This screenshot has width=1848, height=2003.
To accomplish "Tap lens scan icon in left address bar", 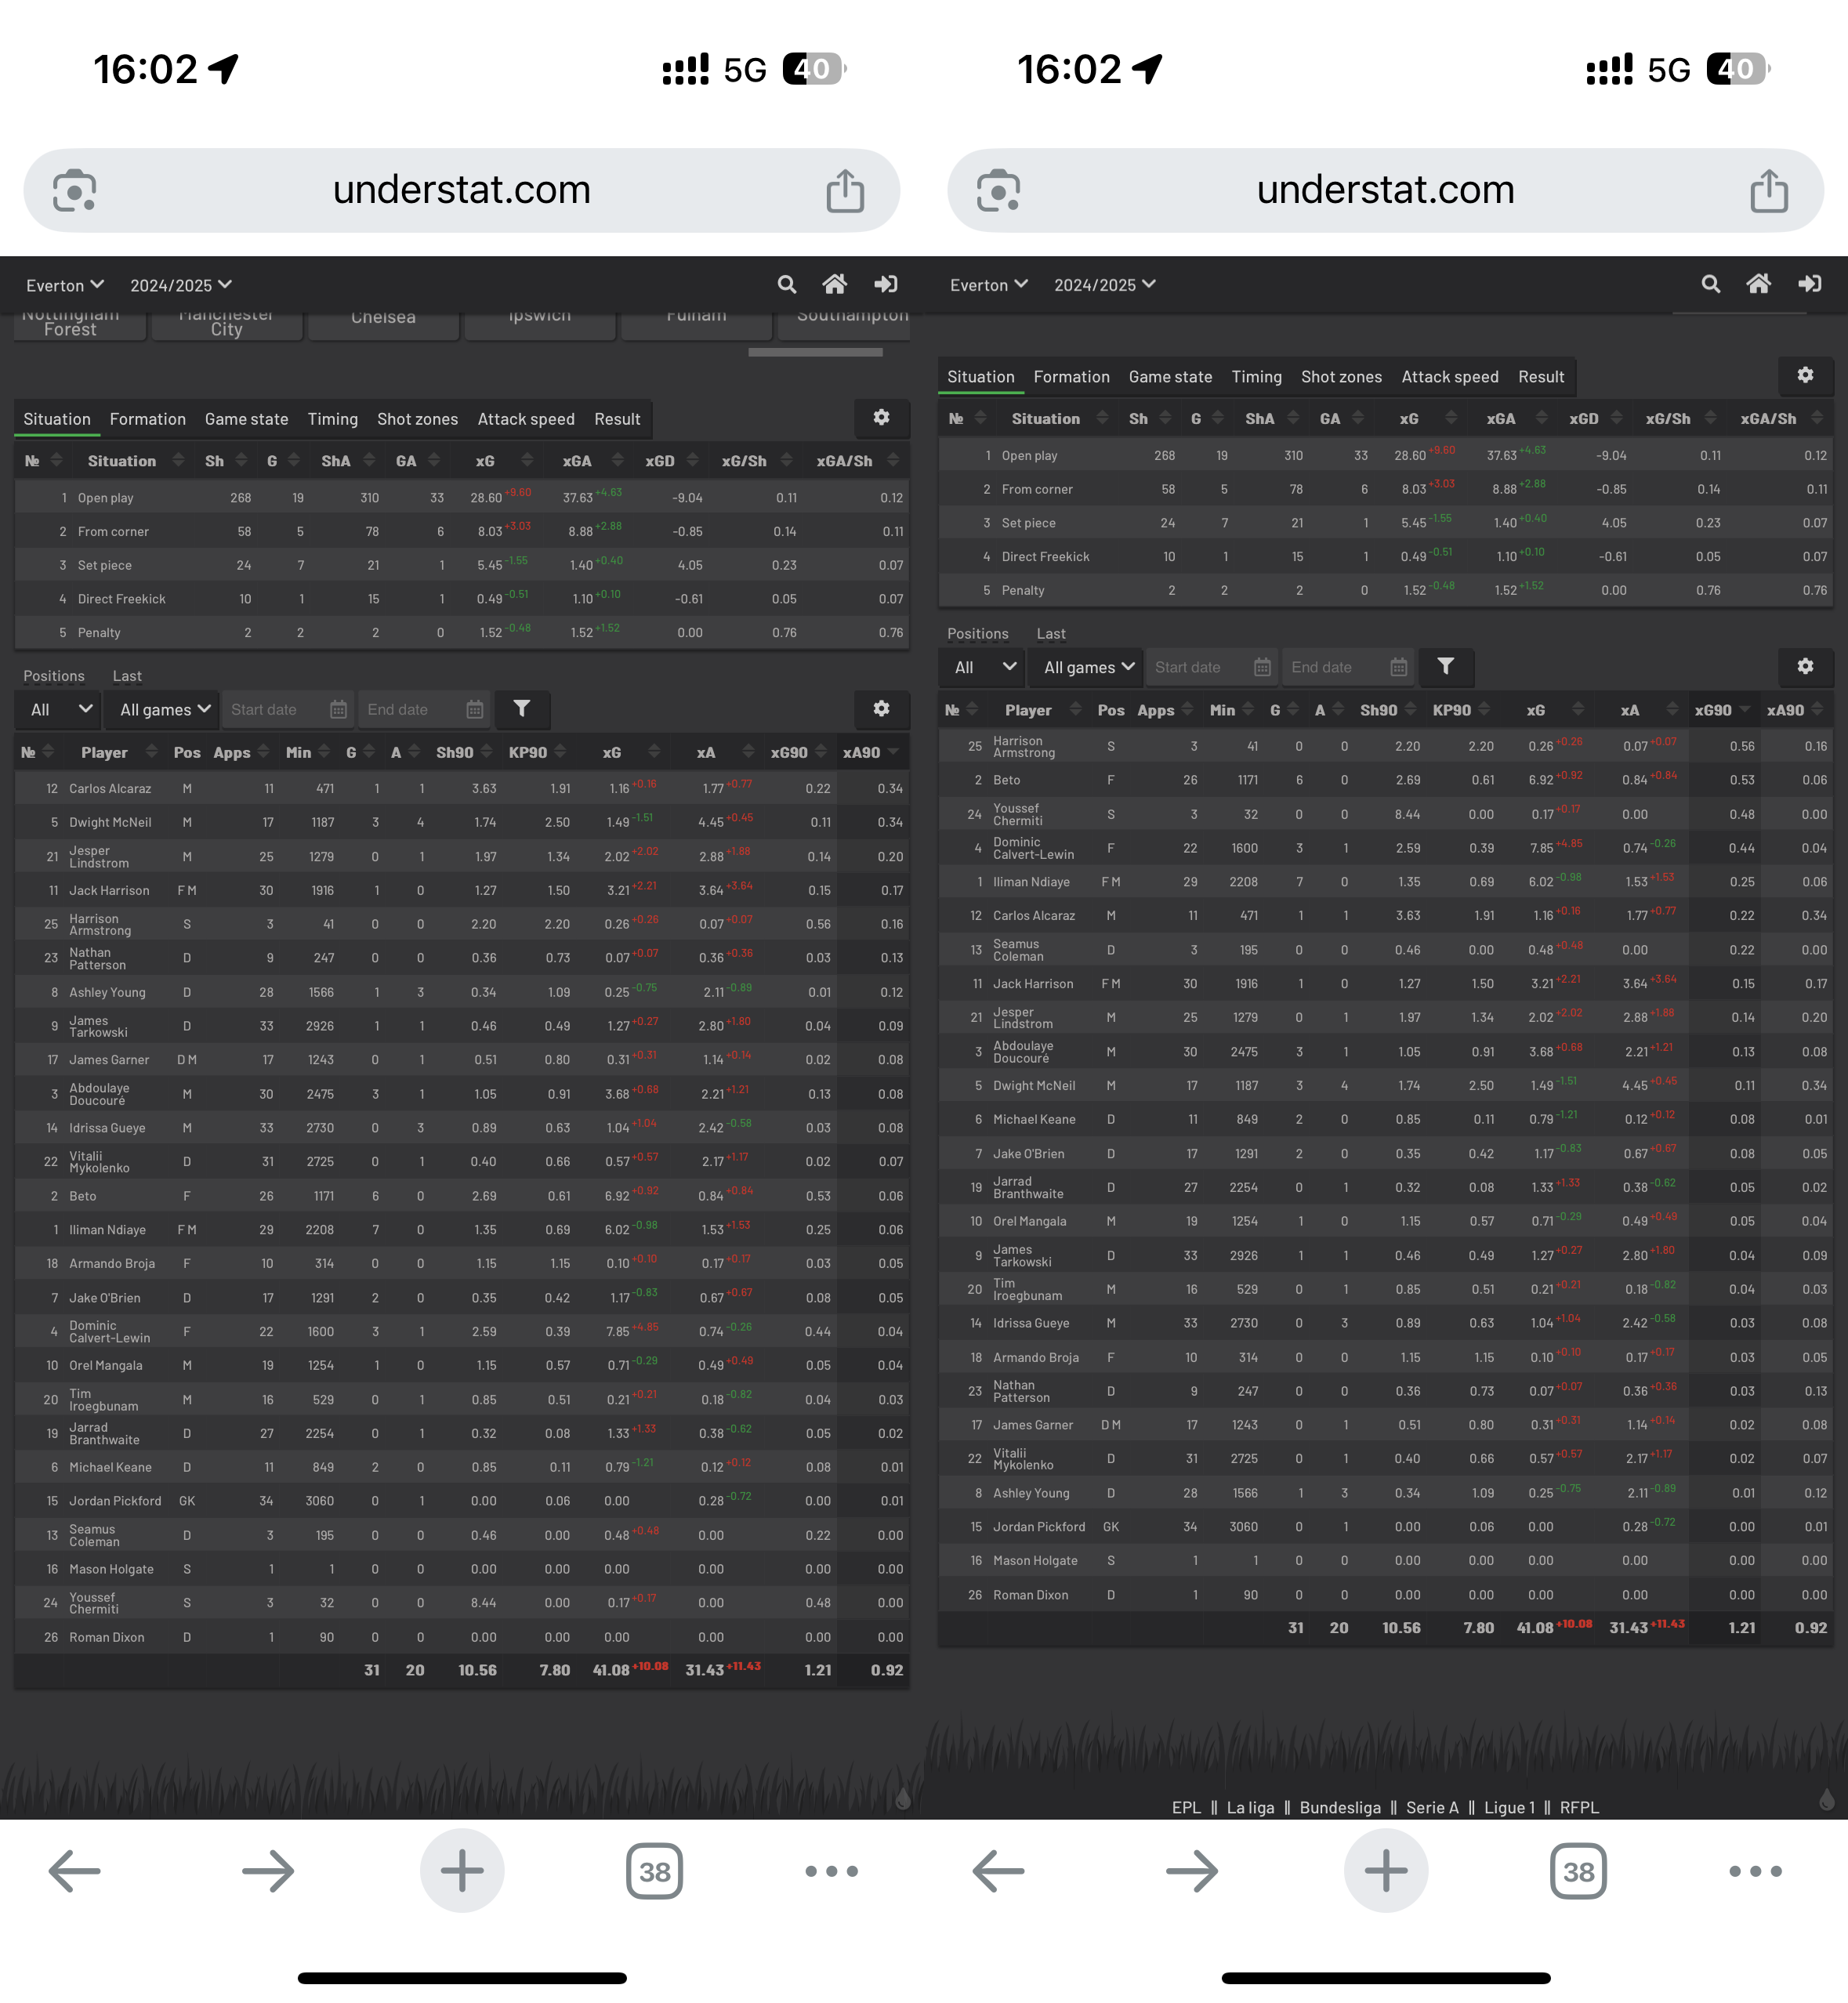I will coord(75,190).
